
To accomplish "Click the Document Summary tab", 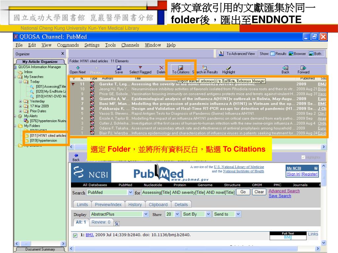I will click(x=40, y=249).
